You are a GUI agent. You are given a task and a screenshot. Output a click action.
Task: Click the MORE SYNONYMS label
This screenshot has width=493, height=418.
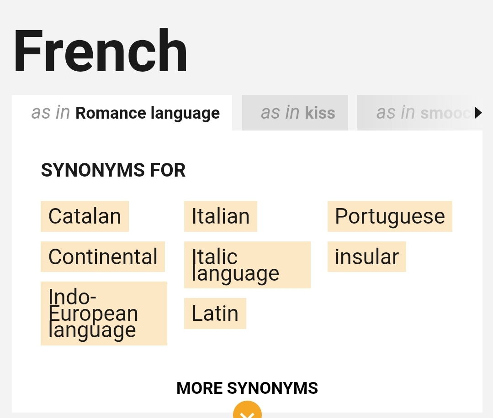pyautogui.click(x=247, y=388)
